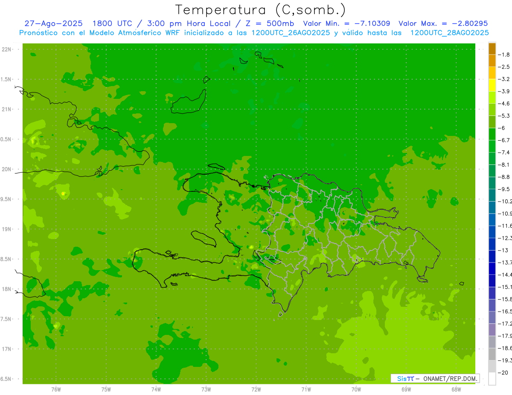512x395 pixels.
Task: Pick the purple swatch between -17.2 and -17.9
Action: pyautogui.click(x=492, y=330)
